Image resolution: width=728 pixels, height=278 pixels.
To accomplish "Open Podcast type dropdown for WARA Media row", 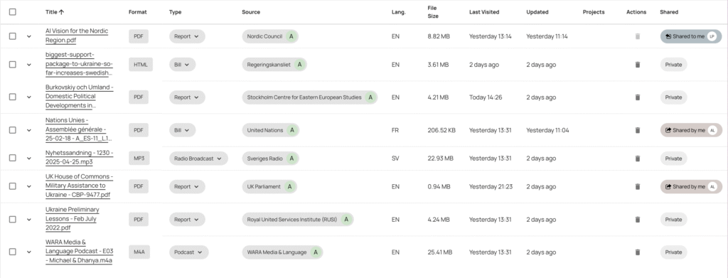I will pos(188,252).
